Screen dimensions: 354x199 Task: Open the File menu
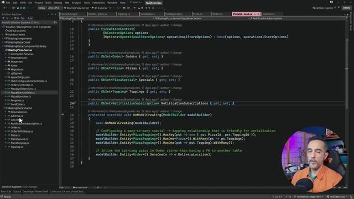[8, 3]
